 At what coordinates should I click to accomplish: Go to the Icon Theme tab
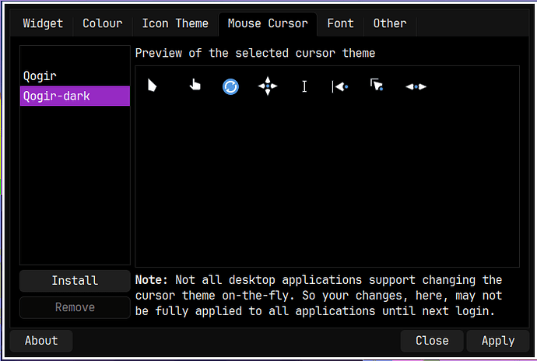pyautogui.click(x=175, y=23)
